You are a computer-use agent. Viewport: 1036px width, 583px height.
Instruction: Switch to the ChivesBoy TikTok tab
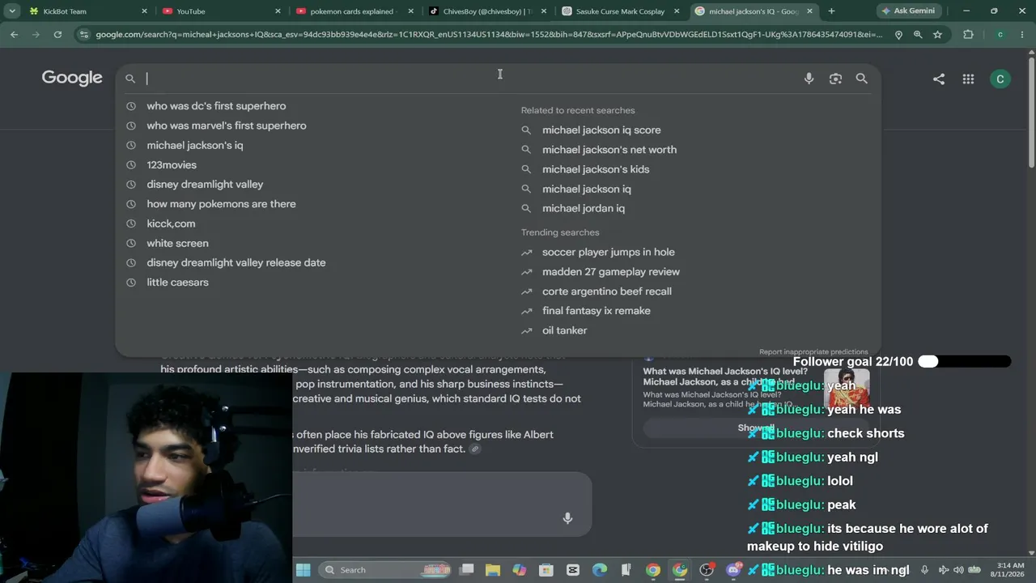(487, 11)
